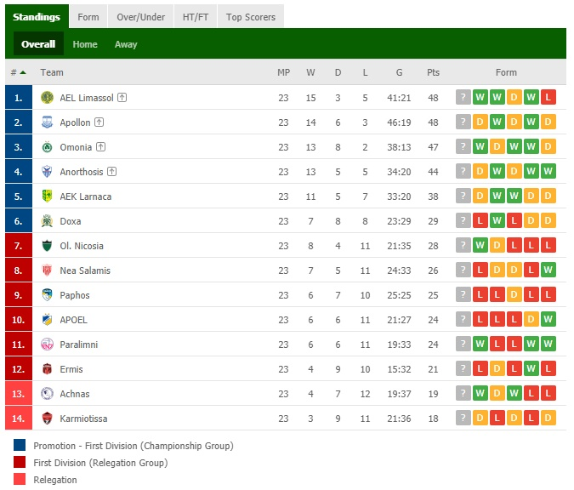This screenshot has height=490, width=574.
Task: Select the Home standings filter
Action: point(85,44)
